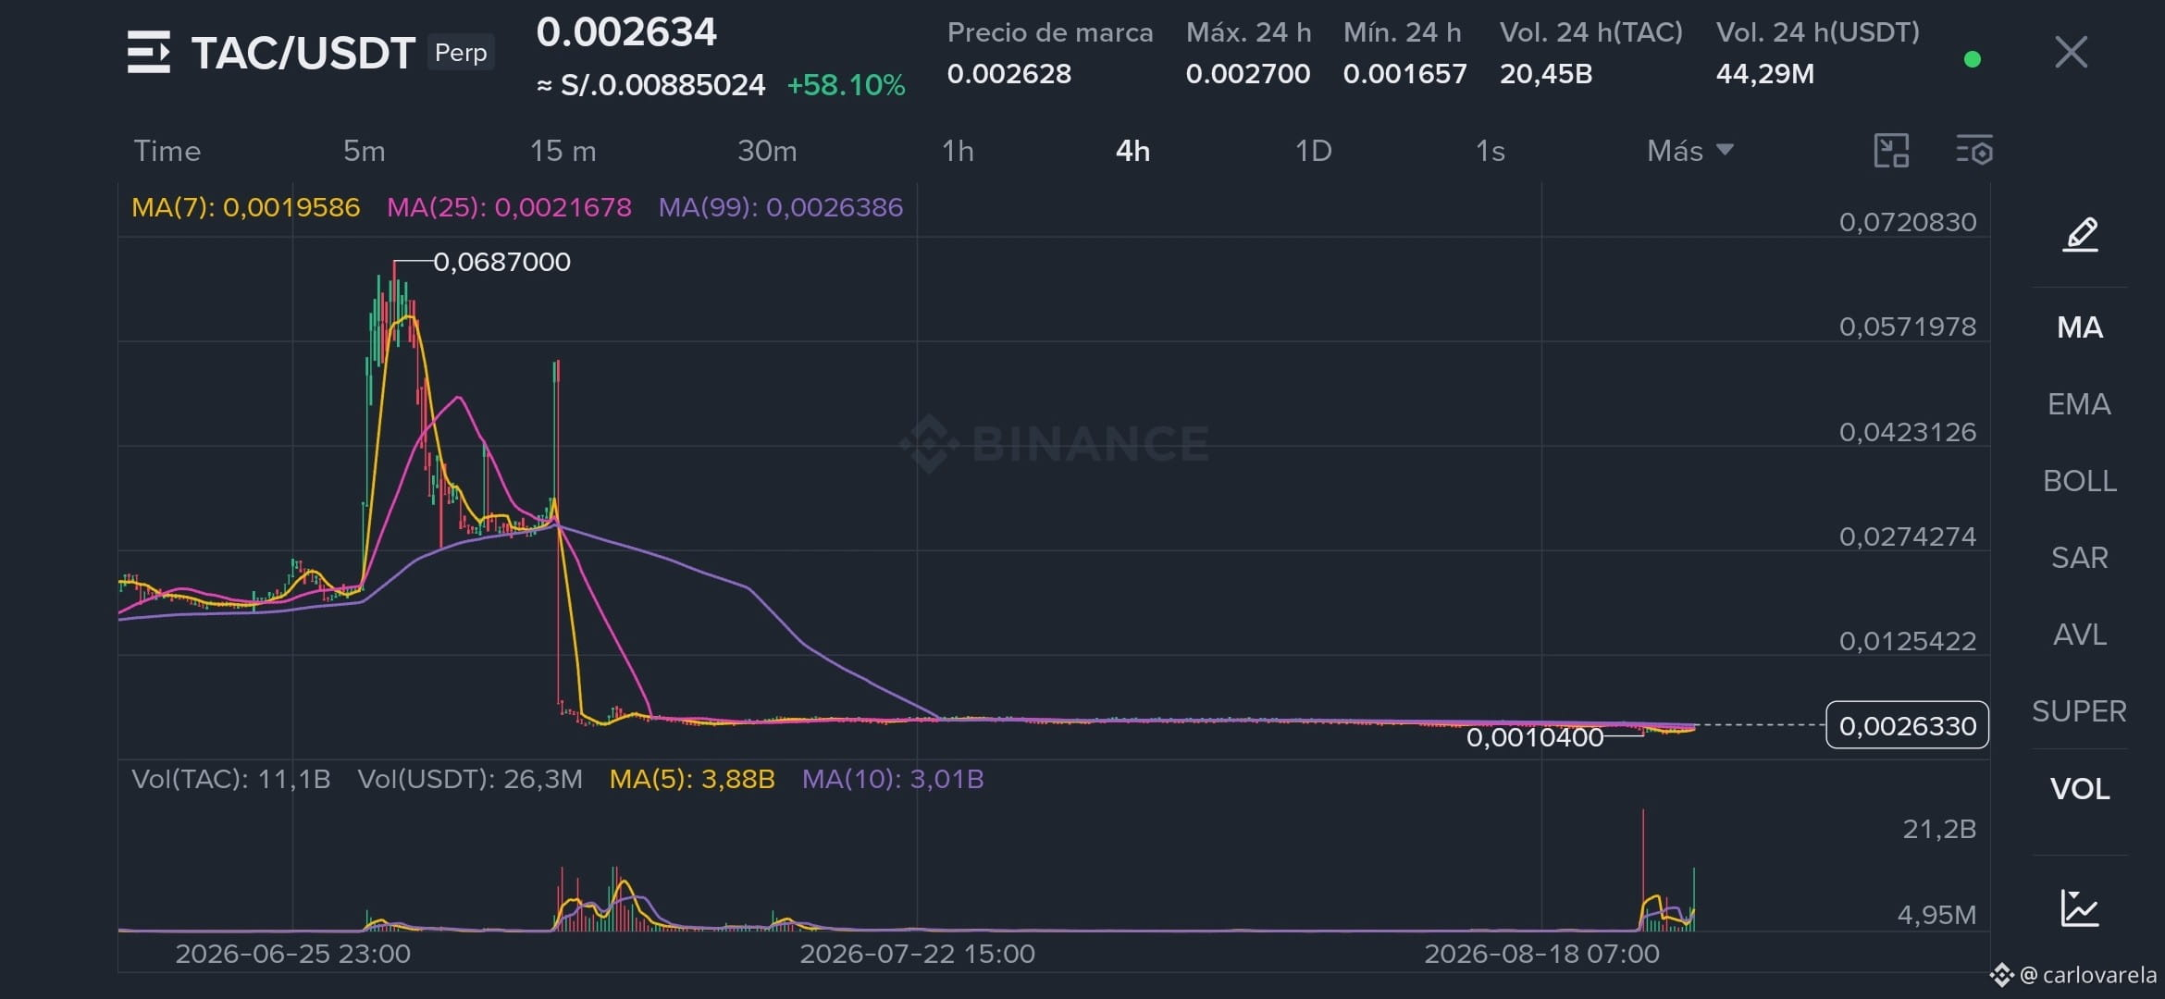Click the Perp contract badge
This screenshot has width=2165, height=999.
(461, 53)
